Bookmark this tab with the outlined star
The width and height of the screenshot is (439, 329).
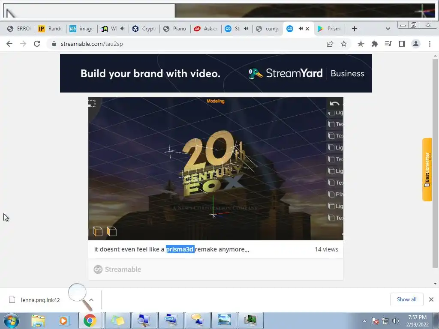344,44
